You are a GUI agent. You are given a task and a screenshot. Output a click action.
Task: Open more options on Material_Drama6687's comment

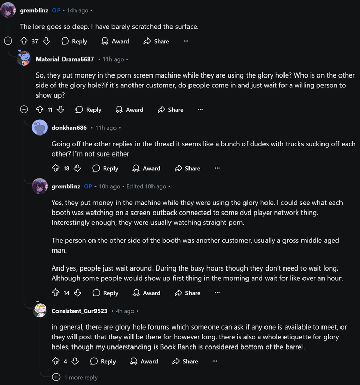(200, 109)
